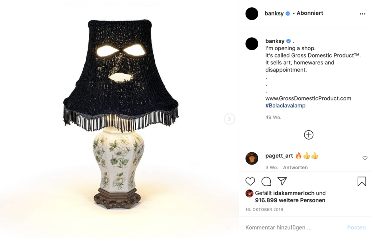Image resolution: width=371 pixels, height=238 pixels.
Task: Like the pagett_art comment
Action: tap(365, 158)
